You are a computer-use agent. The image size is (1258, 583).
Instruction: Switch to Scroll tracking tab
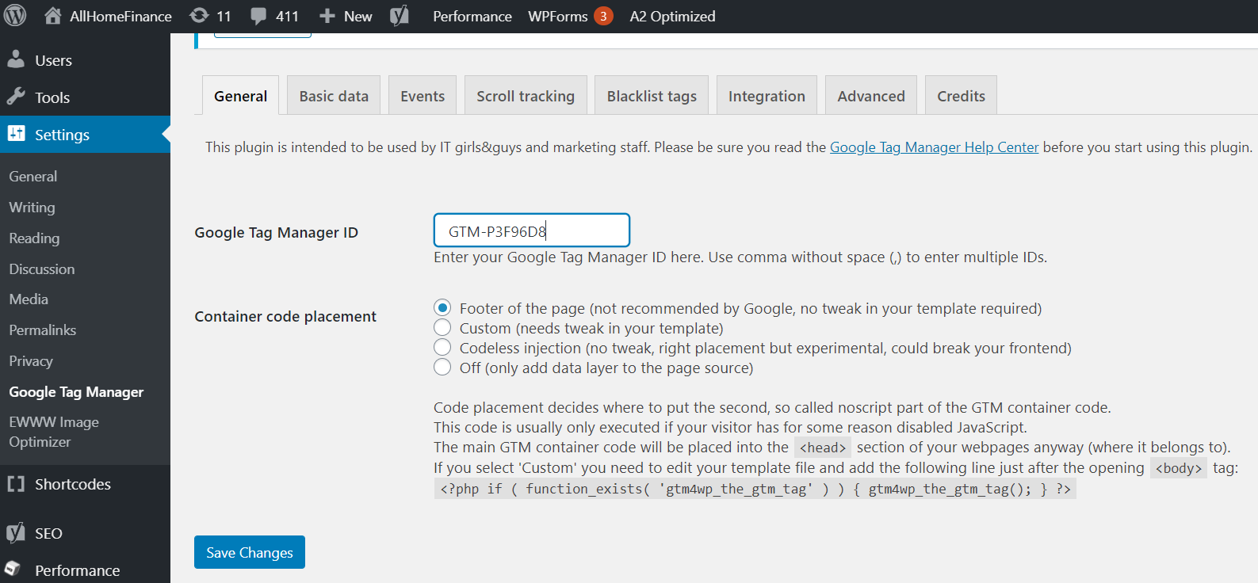[x=526, y=96]
